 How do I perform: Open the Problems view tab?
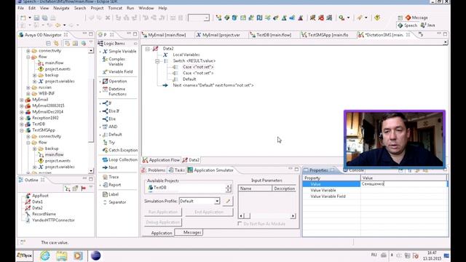point(154,170)
